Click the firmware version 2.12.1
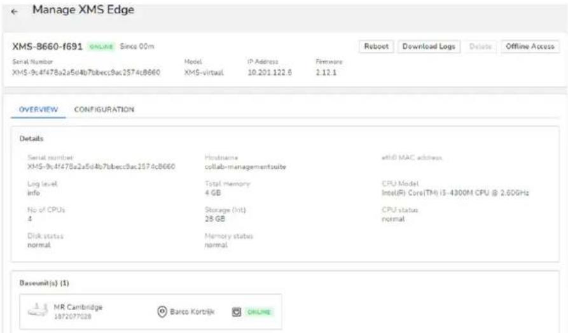568x333 pixels. [x=326, y=73]
